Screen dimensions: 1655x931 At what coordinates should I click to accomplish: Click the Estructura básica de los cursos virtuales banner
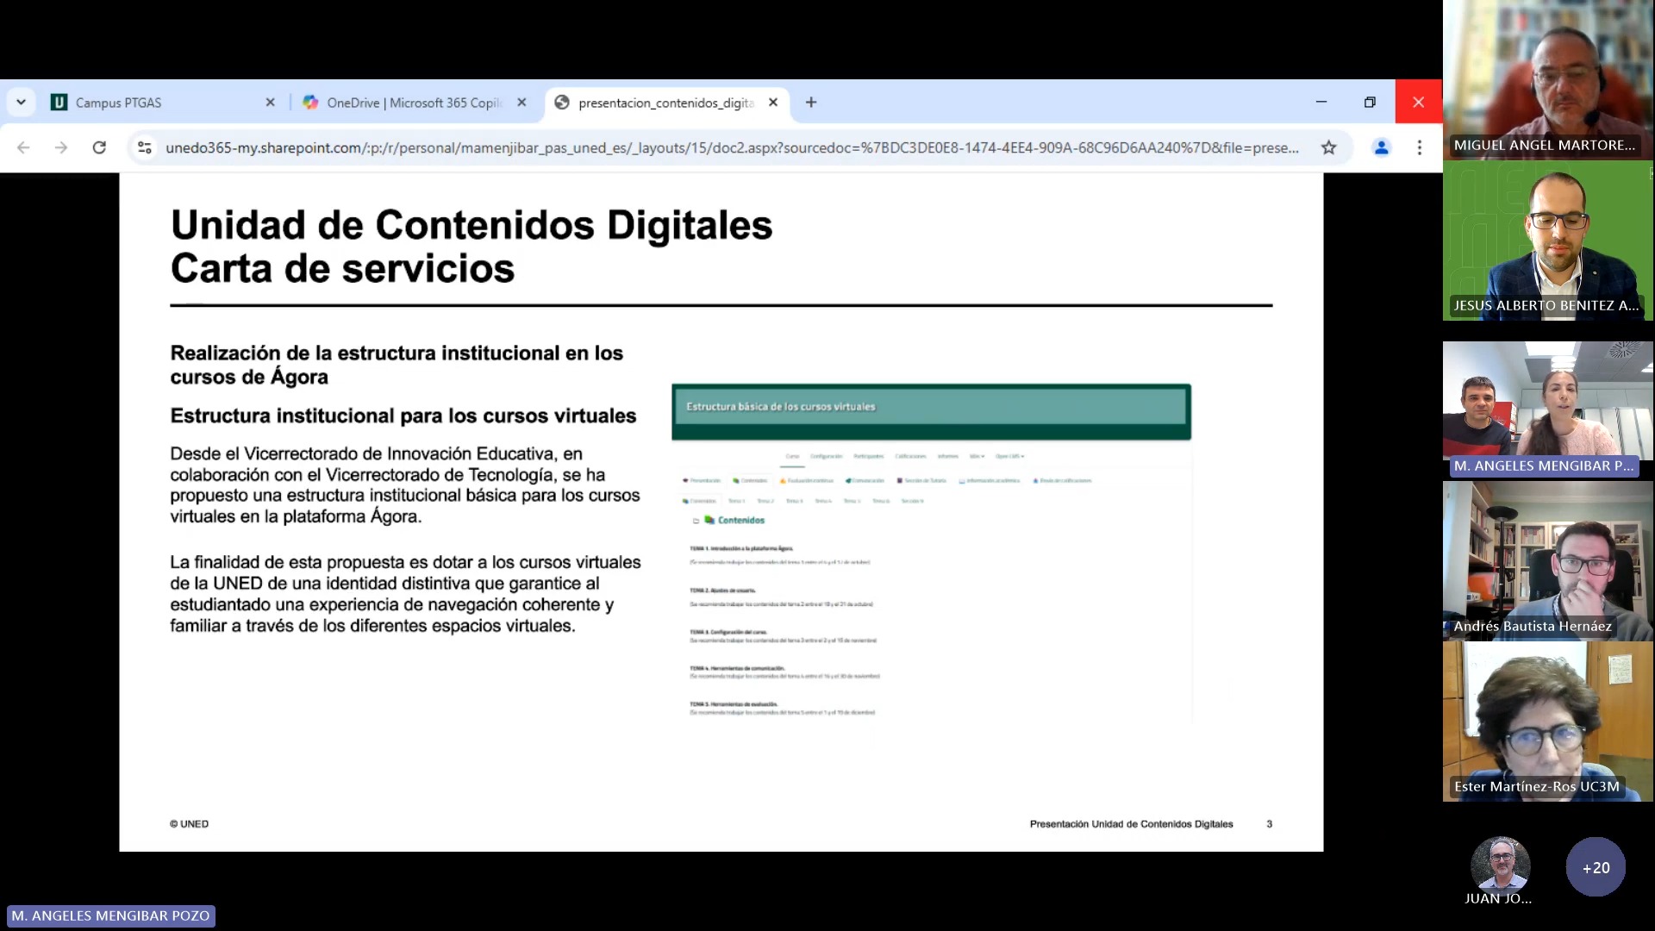931,411
